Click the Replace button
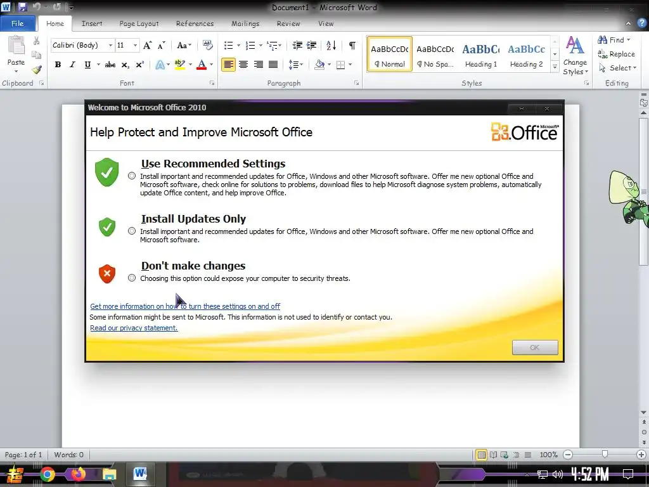This screenshot has height=487, width=649. point(616,54)
